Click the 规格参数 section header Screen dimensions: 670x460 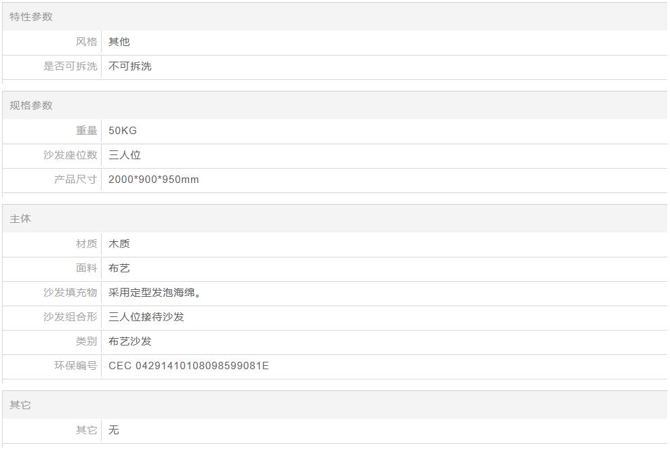click(x=31, y=106)
